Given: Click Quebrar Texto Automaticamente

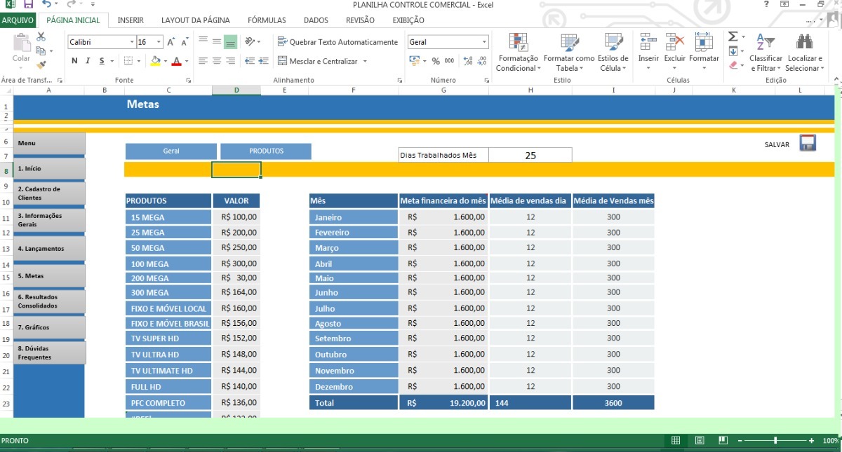Looking at the screenshot, I should (338, 42).
